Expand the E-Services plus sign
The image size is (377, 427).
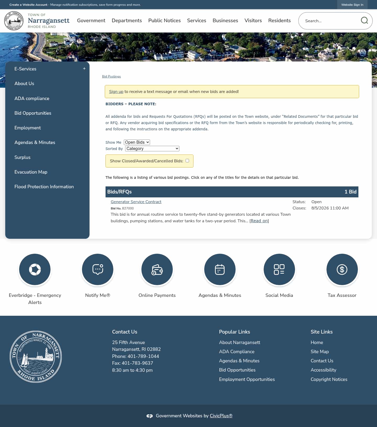click(84, 69)
